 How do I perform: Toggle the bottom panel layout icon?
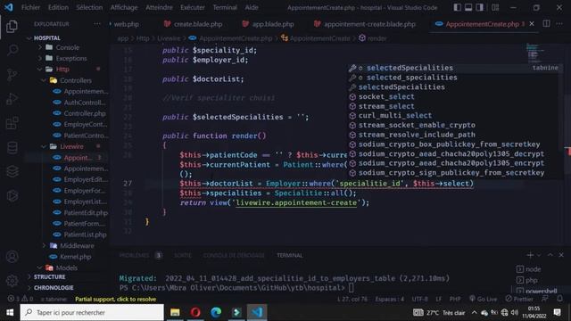click(468, 7)
